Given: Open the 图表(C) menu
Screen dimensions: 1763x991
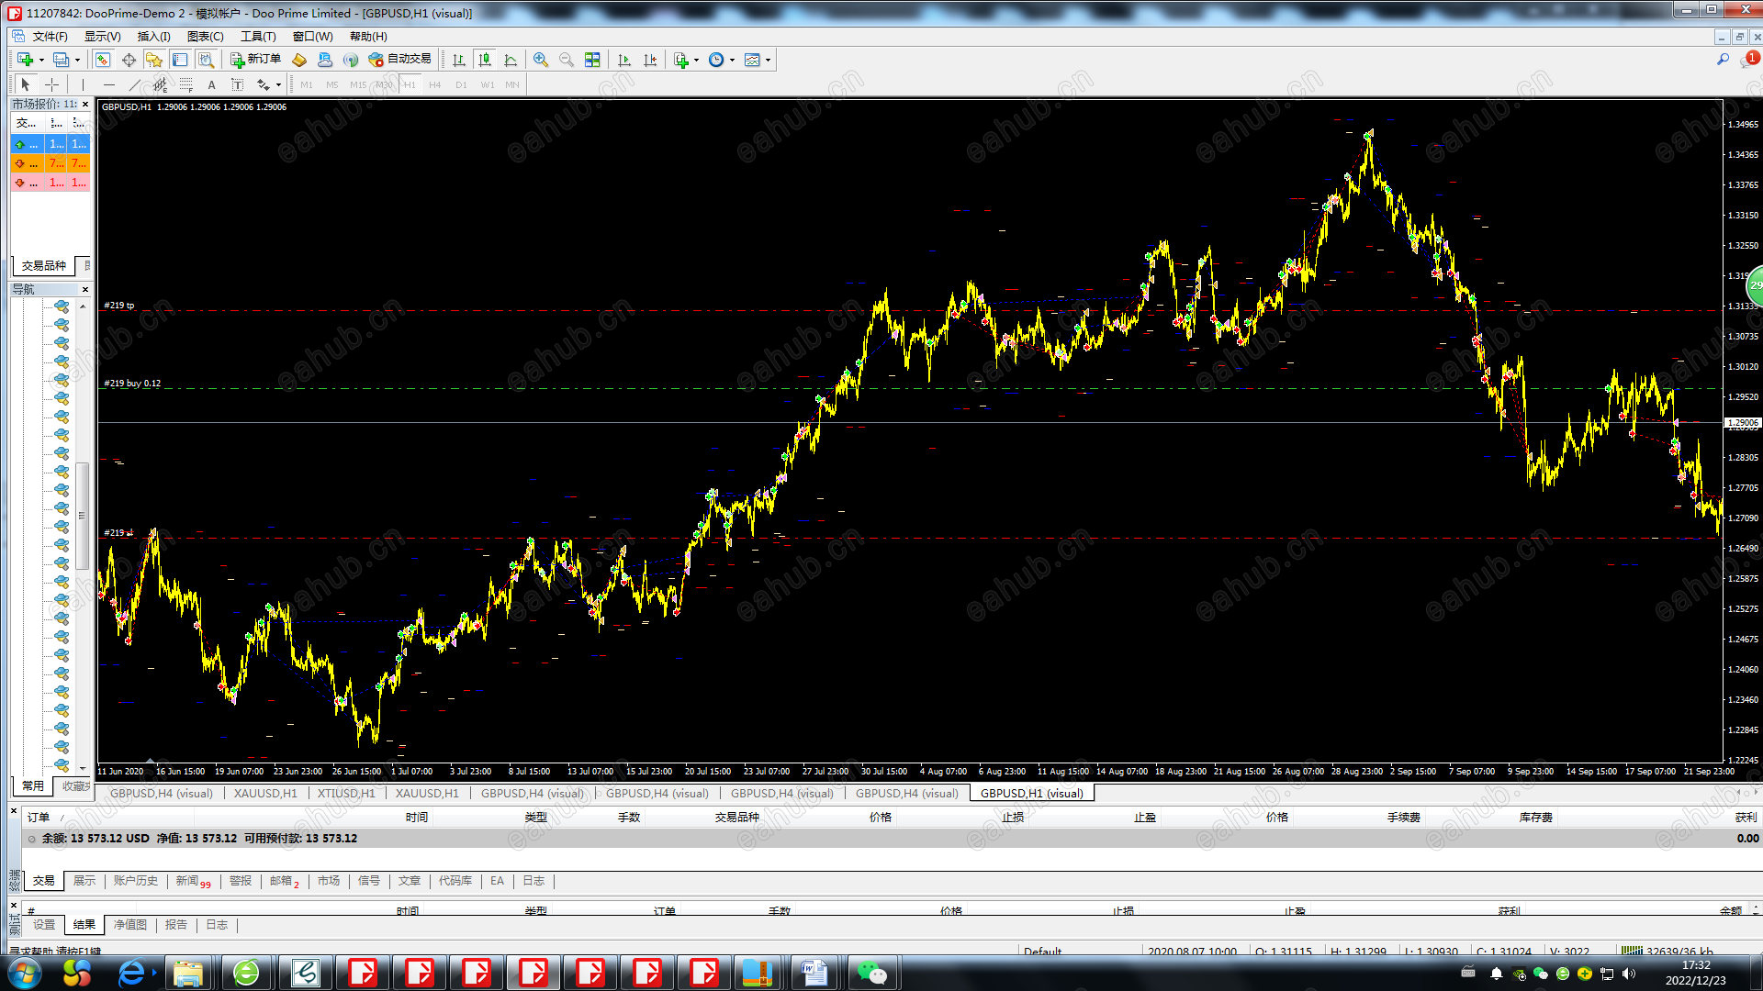Looking at the screenshot, I should (x=205, y=36).
